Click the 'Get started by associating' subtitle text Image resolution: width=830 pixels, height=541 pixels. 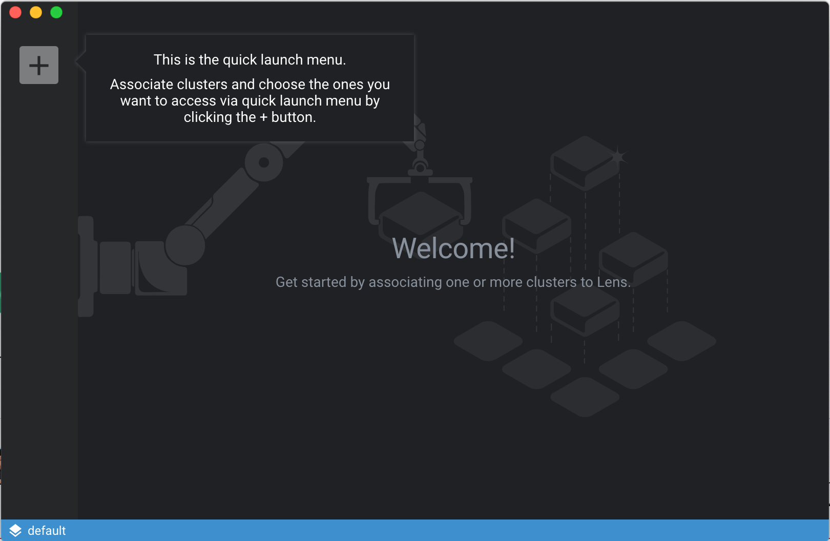[x=453, y=282]
